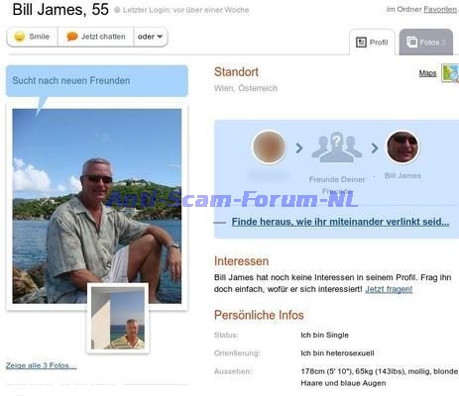
Task: Click the 'Jetzt chatten' button
Action: point(96,37)
